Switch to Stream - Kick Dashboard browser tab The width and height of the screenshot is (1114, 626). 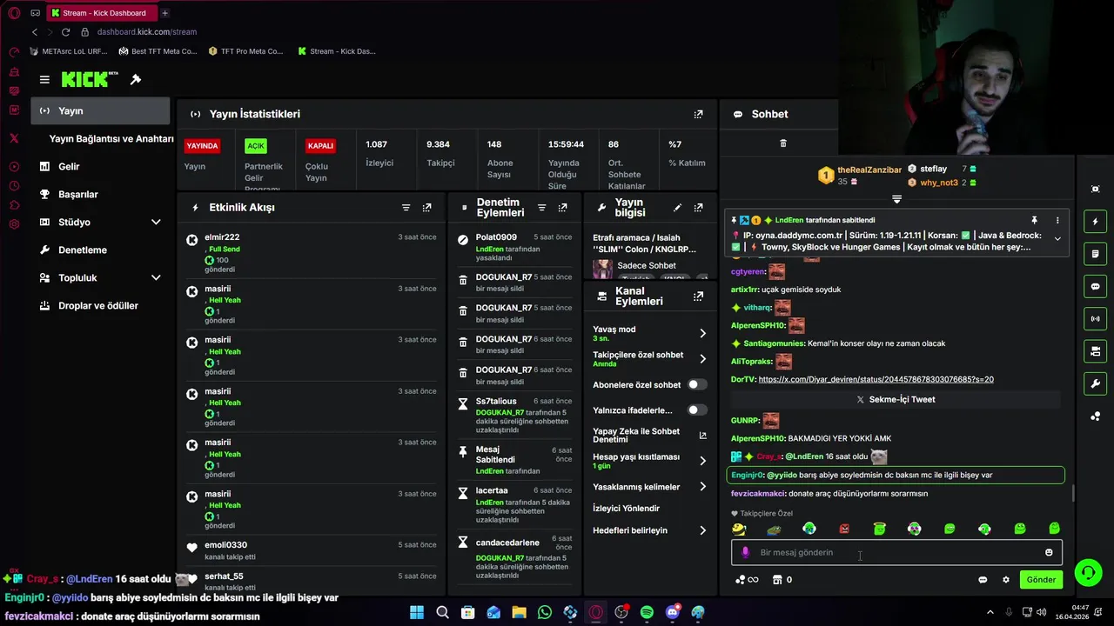[x=101, y=13]
